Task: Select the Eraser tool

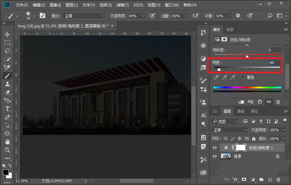Action: (x=7, y=92)
